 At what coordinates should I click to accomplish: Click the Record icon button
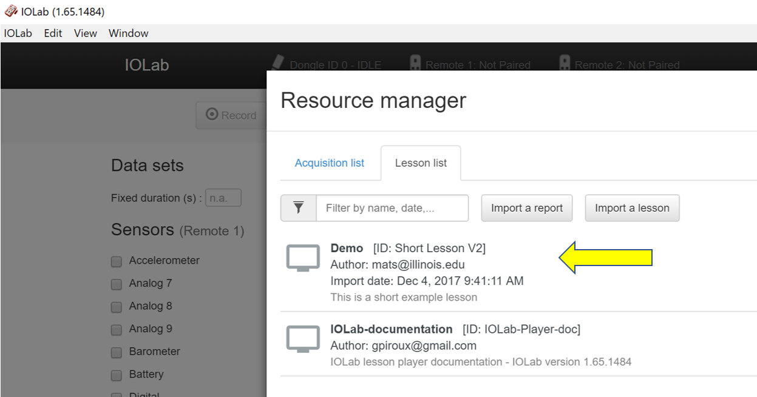(x=212, y=115)
